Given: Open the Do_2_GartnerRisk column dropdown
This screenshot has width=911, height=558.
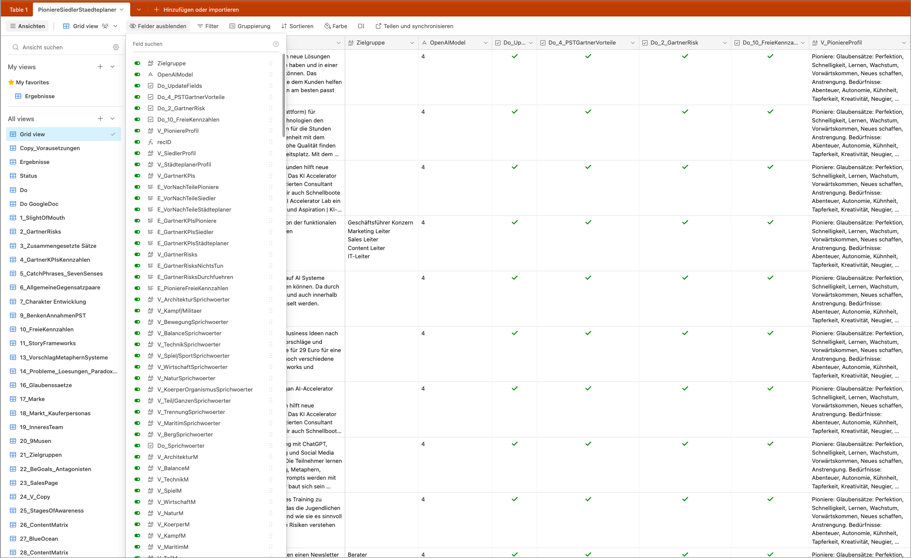Looking at the screenshot, I should (725, 43).
